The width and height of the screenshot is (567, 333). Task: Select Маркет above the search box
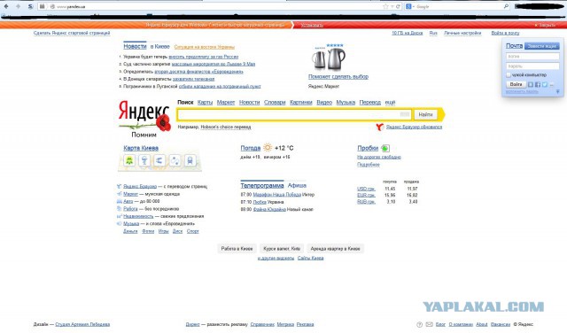click(226, 103)
